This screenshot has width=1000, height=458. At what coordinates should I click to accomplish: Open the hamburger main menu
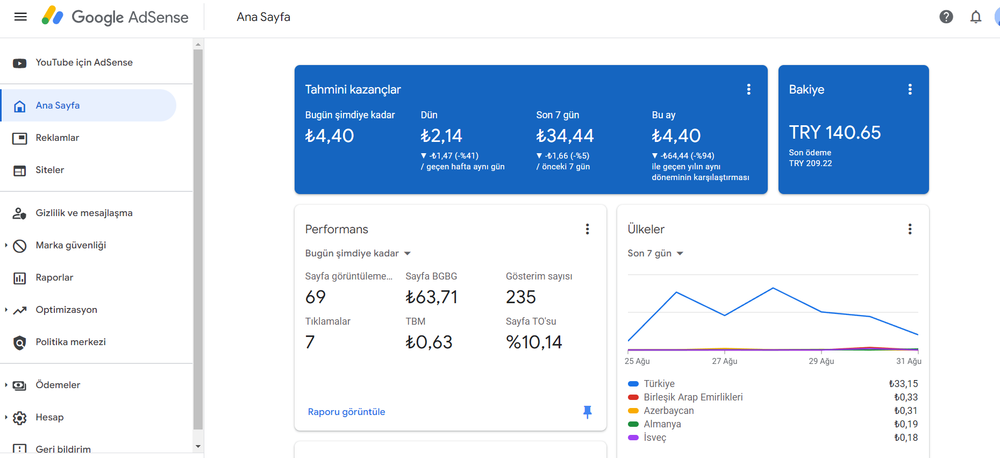pyautogui.click(x=20, y=17)
